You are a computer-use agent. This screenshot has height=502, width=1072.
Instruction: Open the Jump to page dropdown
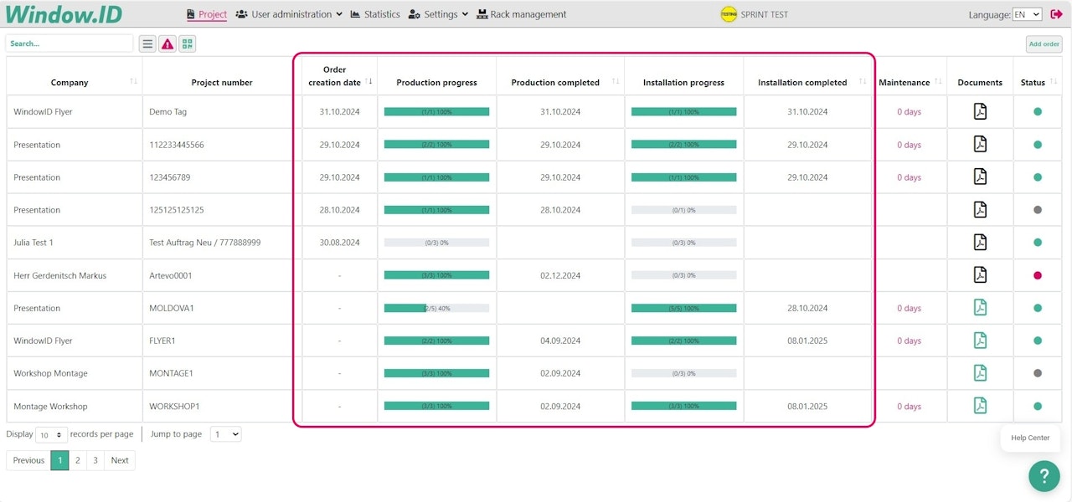tap(225, 434)
